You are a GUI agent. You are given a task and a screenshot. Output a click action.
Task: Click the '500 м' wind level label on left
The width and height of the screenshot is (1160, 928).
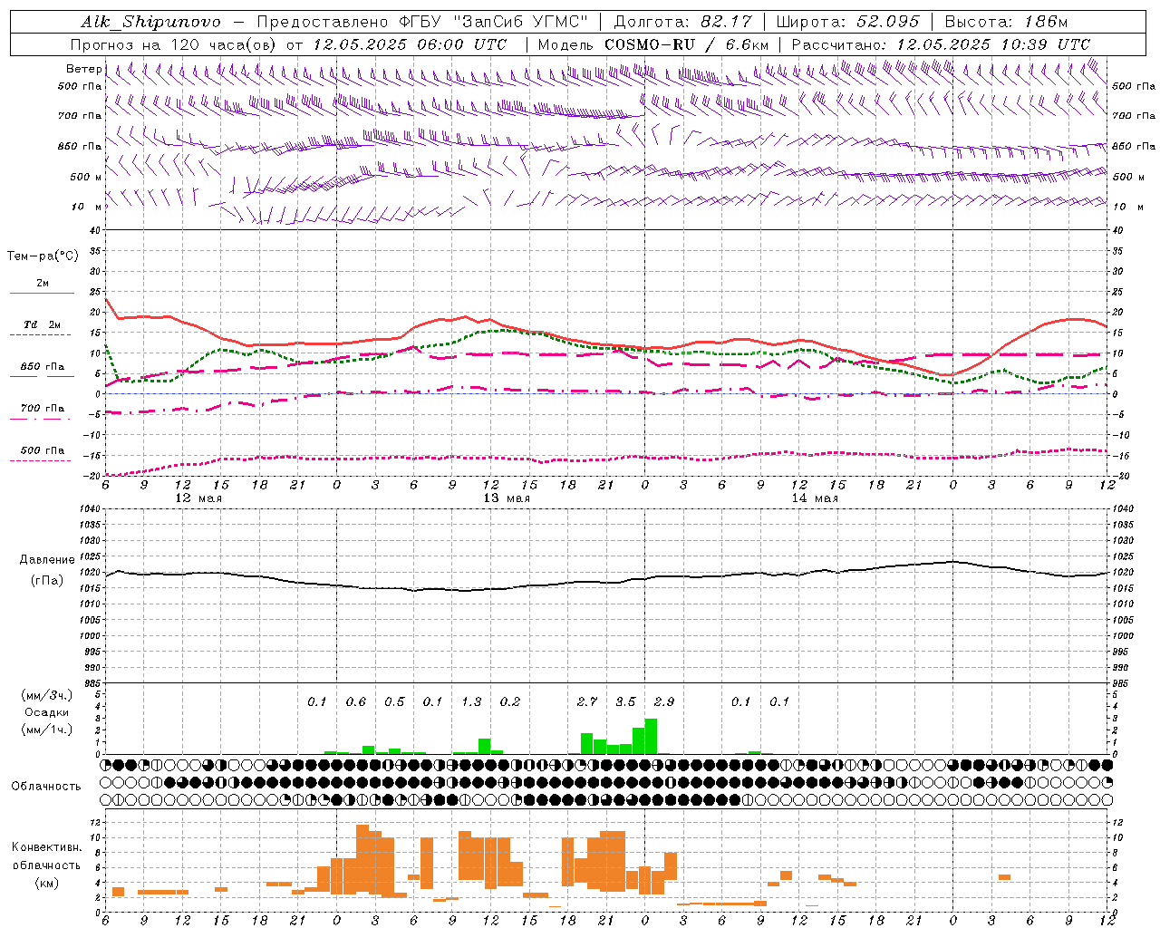coord(86,177)
